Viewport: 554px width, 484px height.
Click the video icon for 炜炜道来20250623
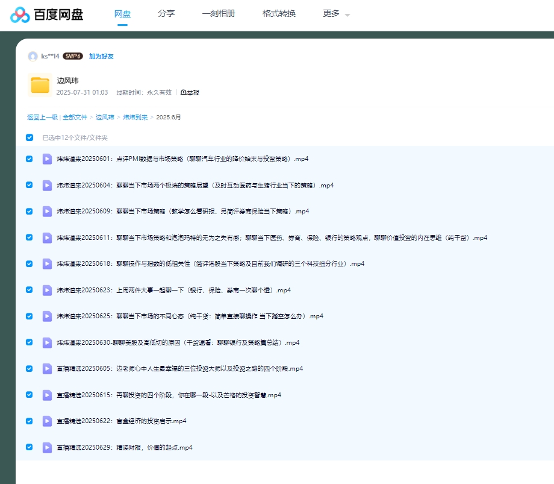pyautogui.click(x=47, y=290)
